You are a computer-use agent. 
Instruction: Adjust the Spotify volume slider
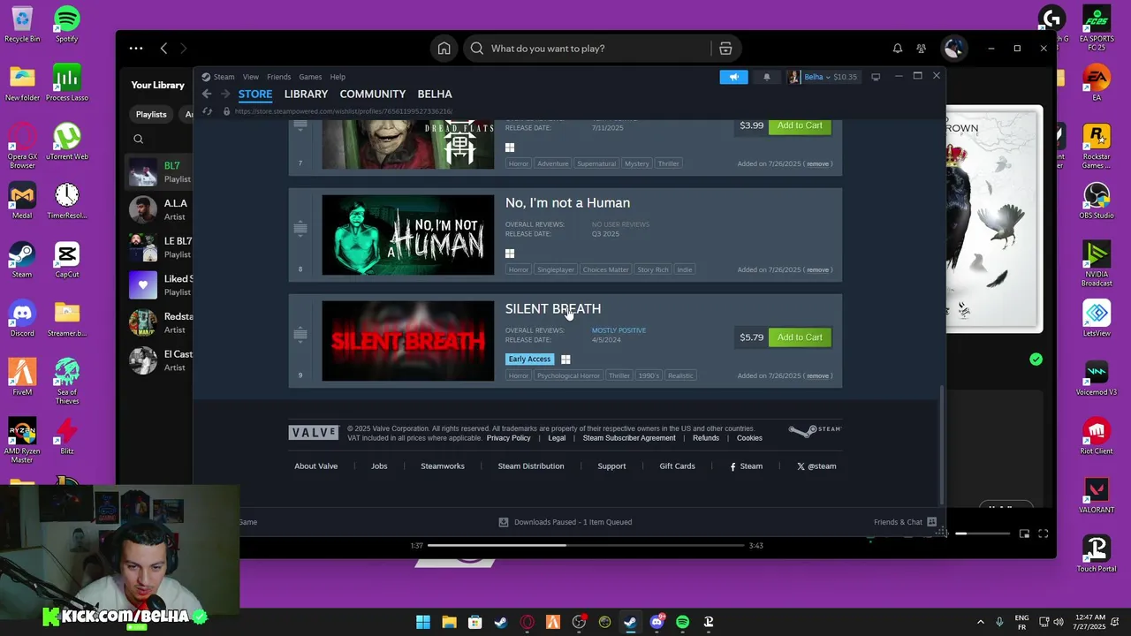pos(984,534)
